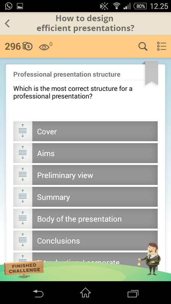This screenshot has height=304, width=171.
Task: Open the list menu icon
Action: 161,47
